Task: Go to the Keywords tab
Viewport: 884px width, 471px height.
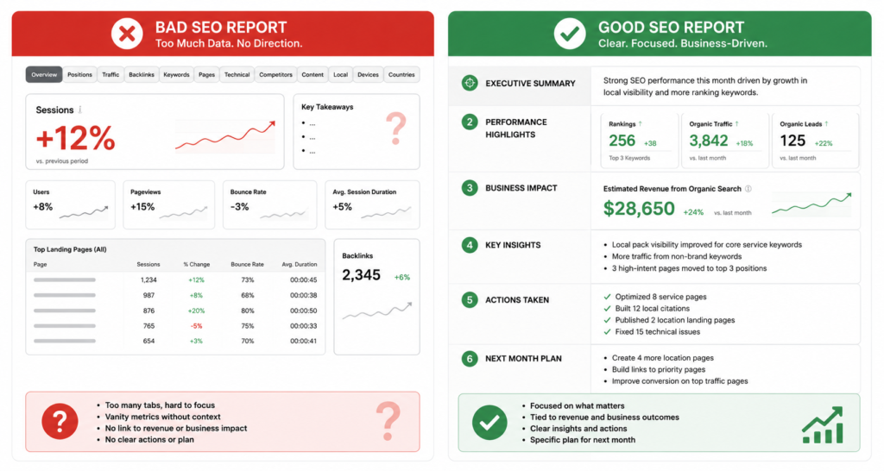Action: click(x=176, y=74)
